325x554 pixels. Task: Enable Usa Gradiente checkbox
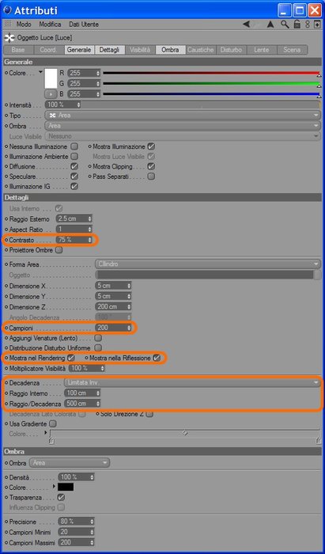point(53,423)
